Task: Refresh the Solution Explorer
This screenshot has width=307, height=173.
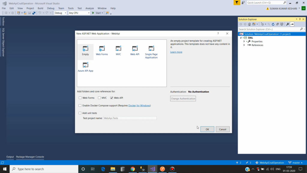Action: tap(273, 24)
